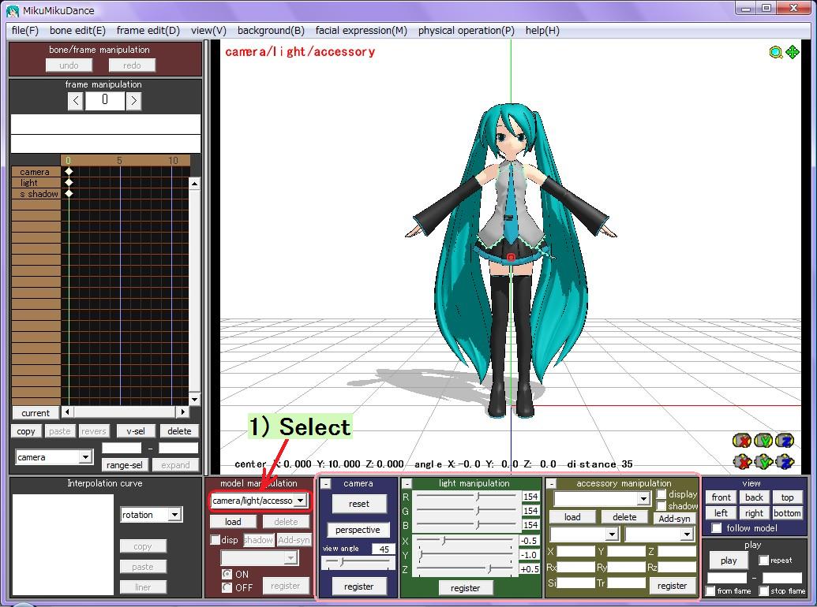Open the left dropdown under accessory load button
The width and height of the screenshot is (817, 607).
(x=584, y=534)
